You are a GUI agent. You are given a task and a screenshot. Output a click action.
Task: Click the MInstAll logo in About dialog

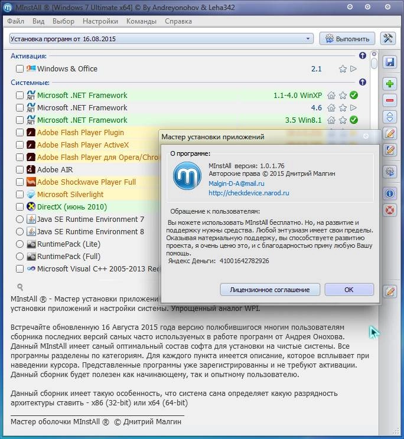pyautogui.click(x=187, y=176)
